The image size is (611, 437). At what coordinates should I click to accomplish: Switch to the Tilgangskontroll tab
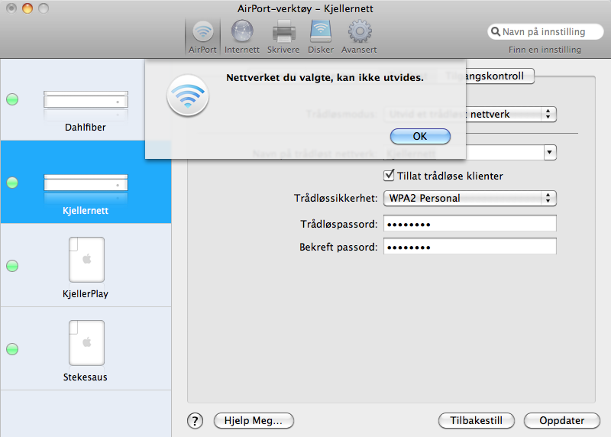(x=485, y=76)
